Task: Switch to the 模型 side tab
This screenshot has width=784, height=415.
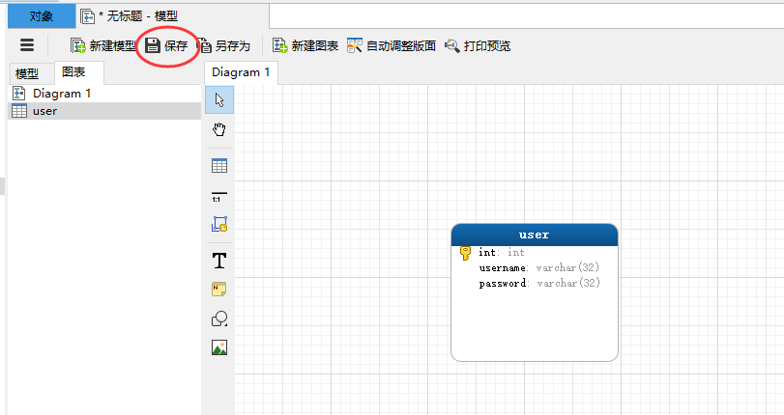Action: [x=27, y=74]
